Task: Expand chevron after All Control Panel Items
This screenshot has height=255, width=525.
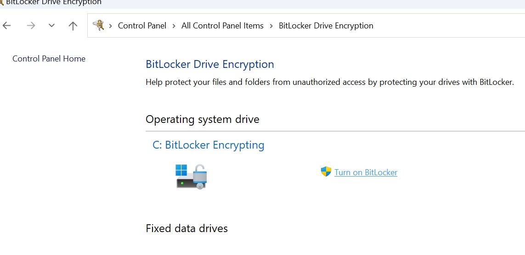Action: point(271,26)
